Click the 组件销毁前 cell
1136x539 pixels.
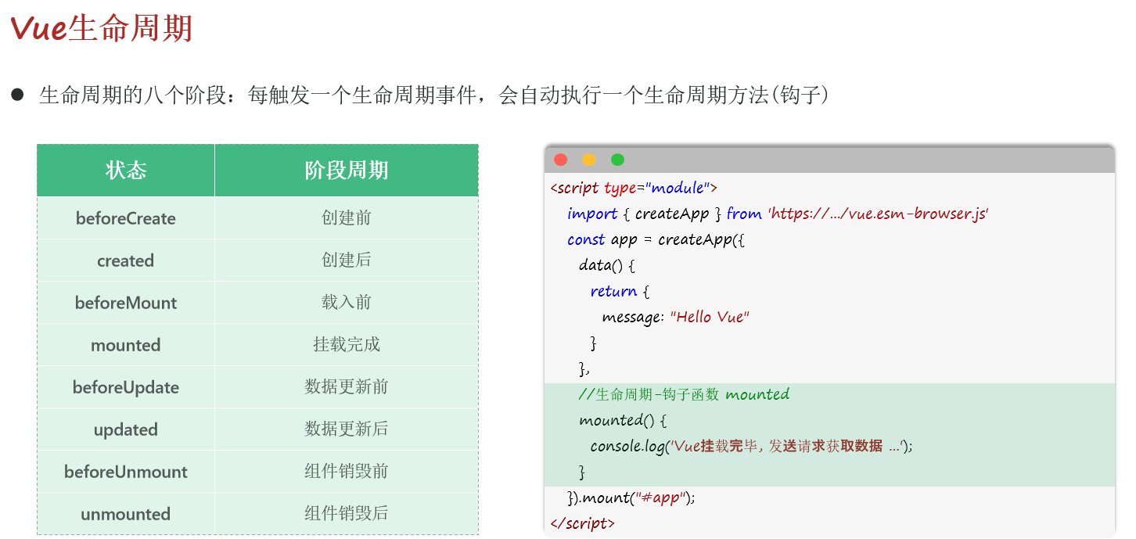tap(347, 472)
